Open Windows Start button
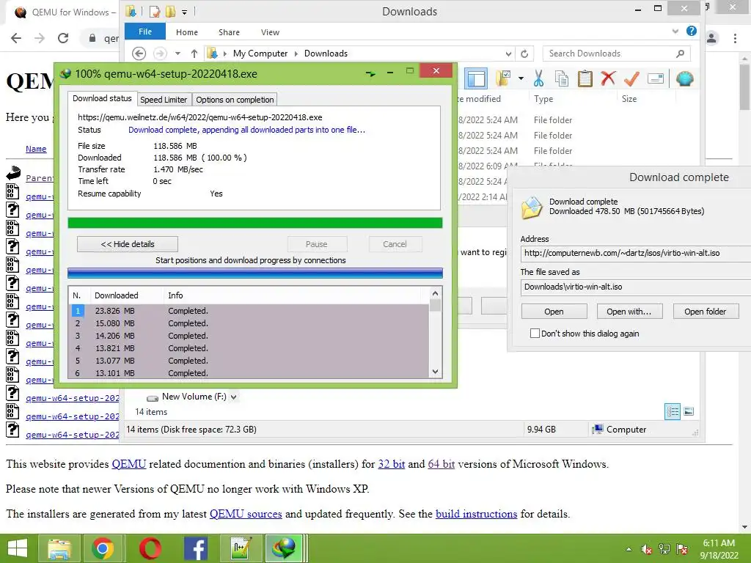This screenshot has height=563, width=751. pos(18,548)
